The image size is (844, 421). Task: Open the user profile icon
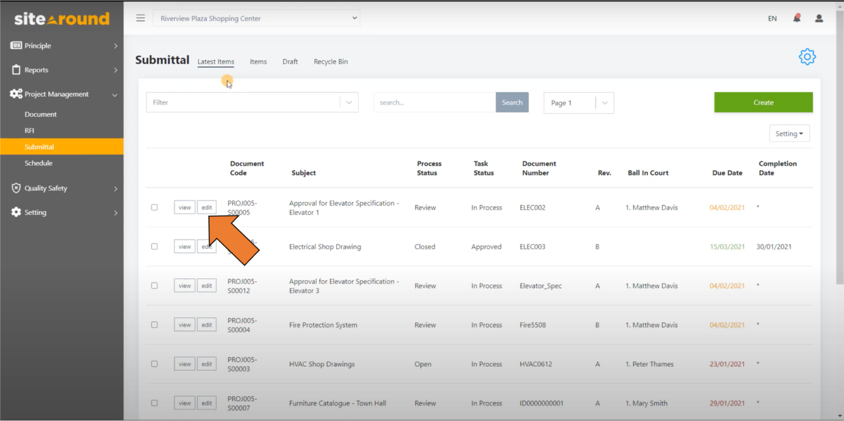tap(819, 18)
